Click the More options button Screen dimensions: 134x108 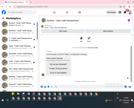pos(108,31)
